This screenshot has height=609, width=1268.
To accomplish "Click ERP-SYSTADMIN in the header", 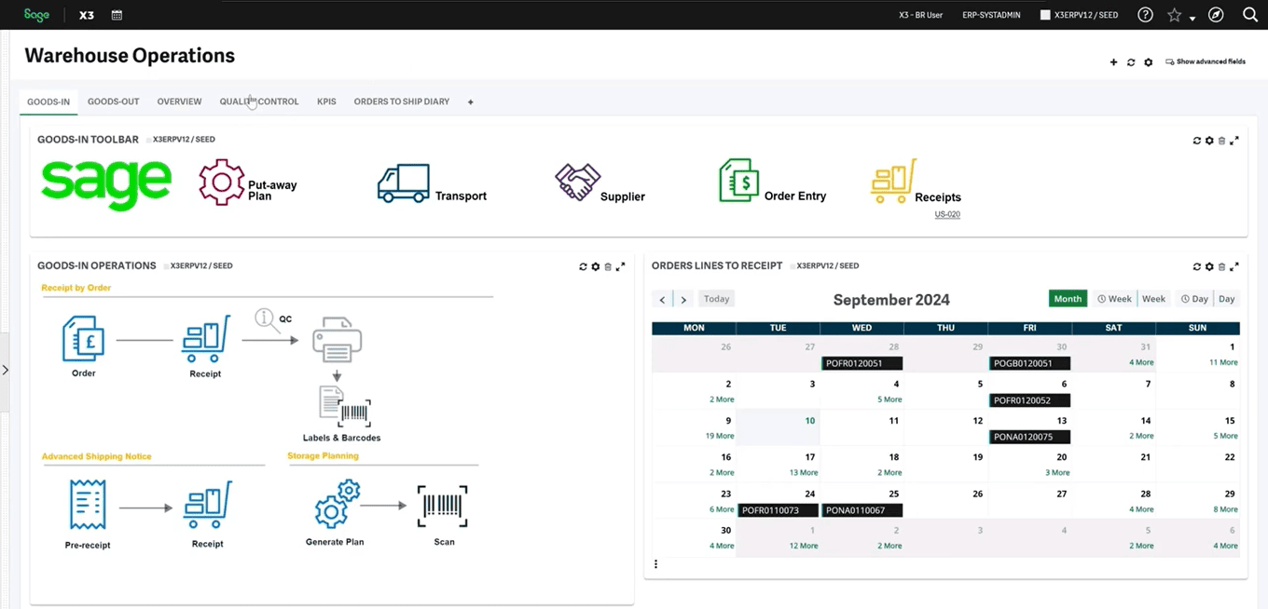I will [x=993, y=16].
